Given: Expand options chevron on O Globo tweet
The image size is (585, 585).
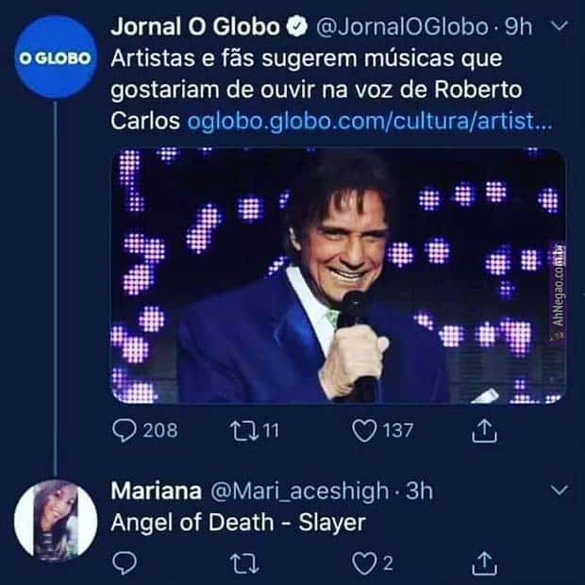Looking at the screenshot, I should click(556, 27).
